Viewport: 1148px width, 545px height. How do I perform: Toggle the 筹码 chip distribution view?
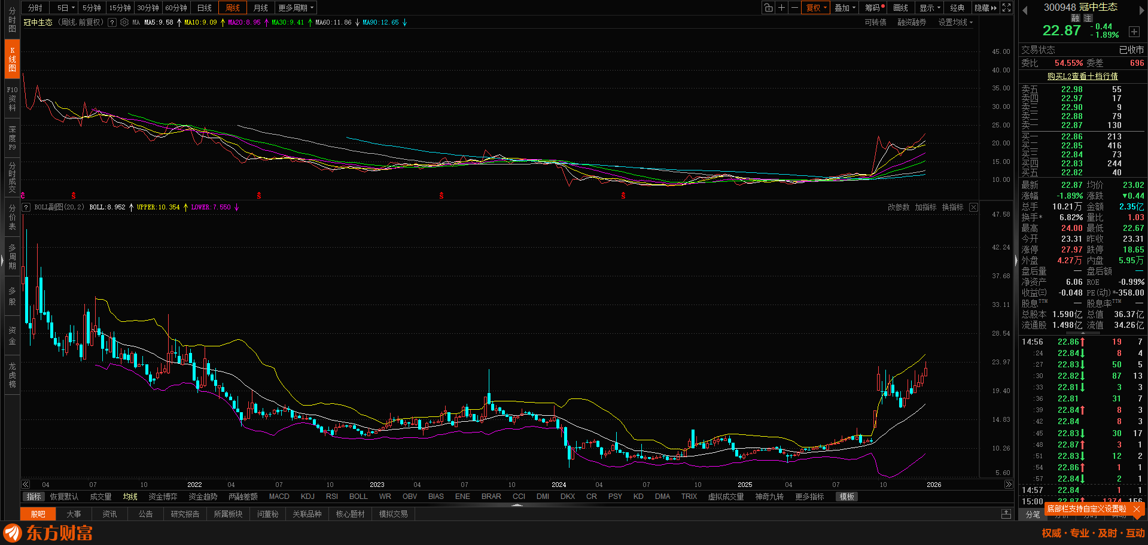[x=873, y=8]
